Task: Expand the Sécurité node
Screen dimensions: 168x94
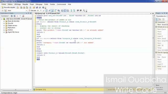Action: point(4,23)
